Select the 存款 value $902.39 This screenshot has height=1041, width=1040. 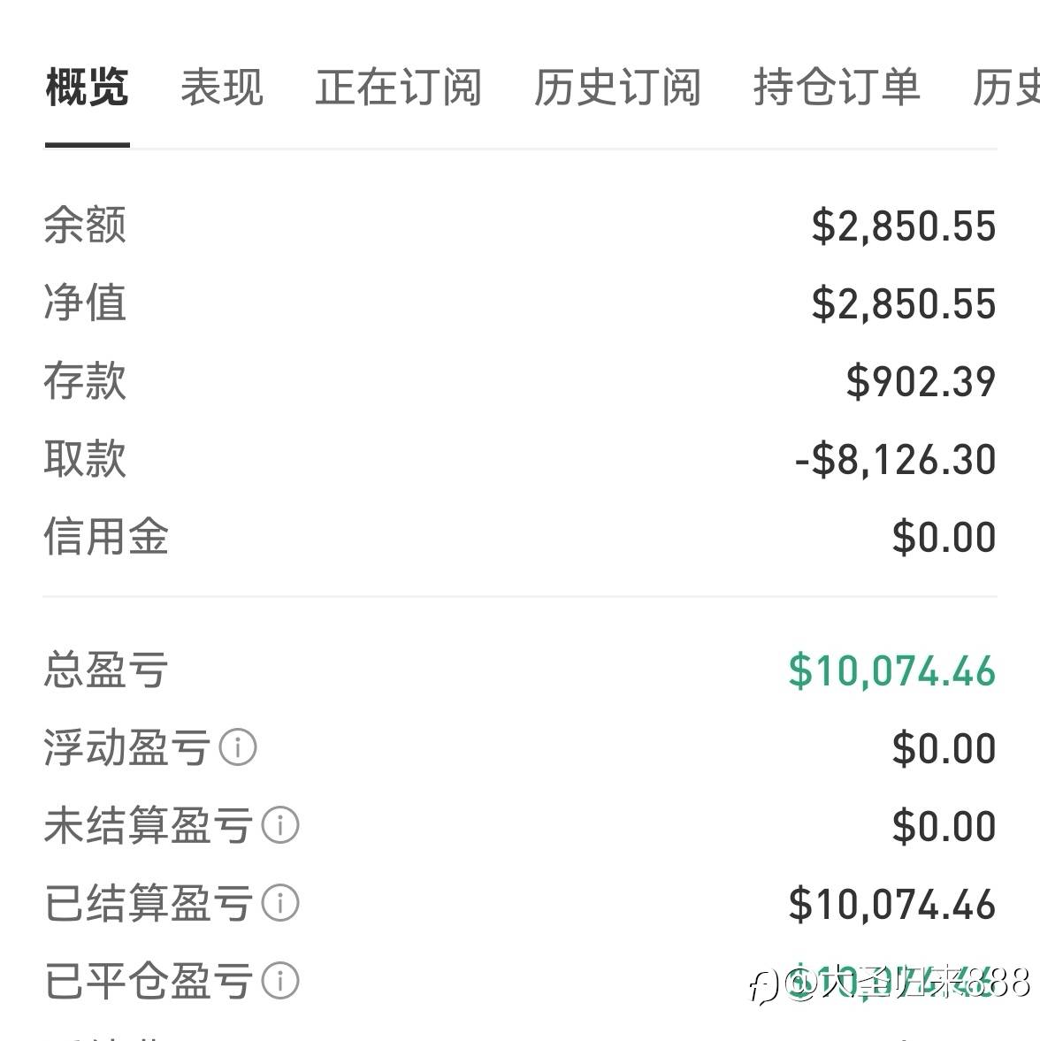[x=921, y=382]
